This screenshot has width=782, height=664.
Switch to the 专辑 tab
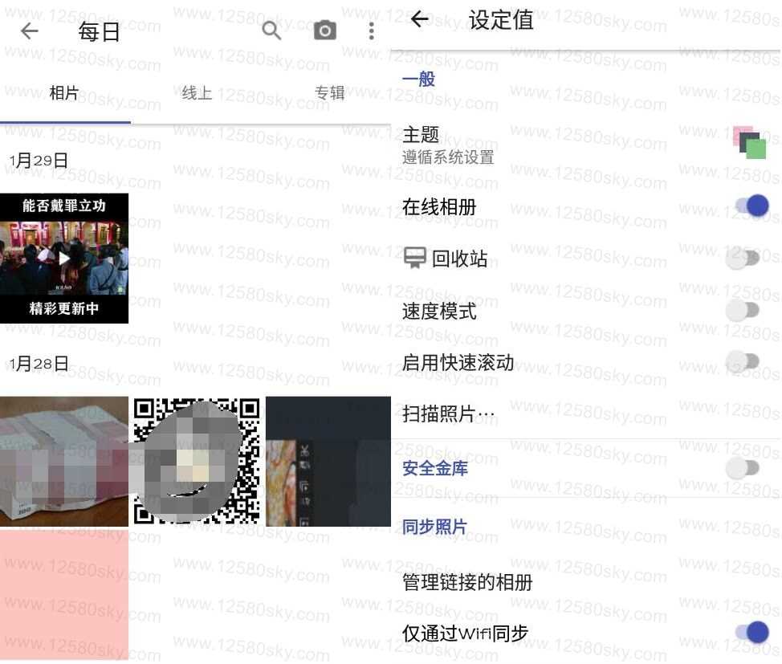(x=330, y=93)
